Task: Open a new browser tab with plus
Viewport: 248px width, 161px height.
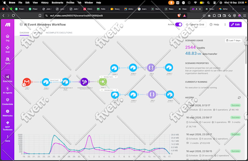Action: 233,9
